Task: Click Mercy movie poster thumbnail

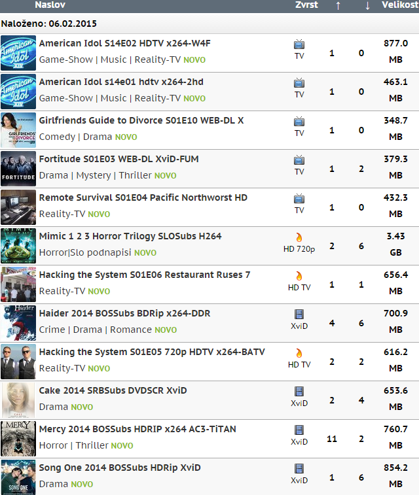Action: point(18,439)
